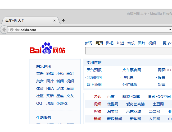Switch search type to 网页
The width and height of the screenshot is (172, 132).
click(x=99, y=43)
